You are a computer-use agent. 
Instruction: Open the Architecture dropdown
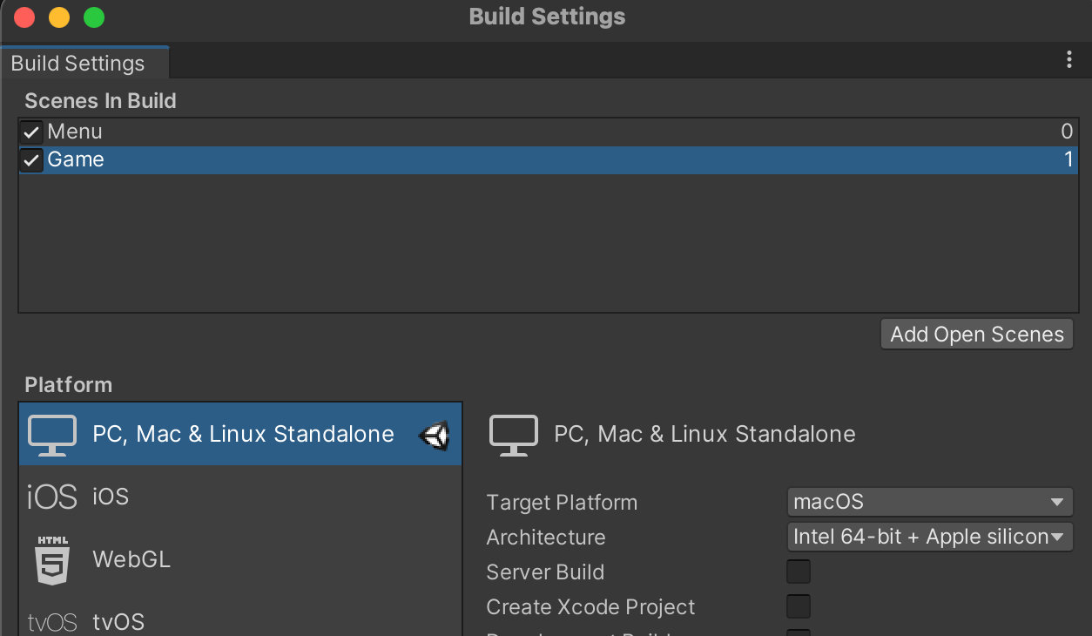(x=929, y=537)
